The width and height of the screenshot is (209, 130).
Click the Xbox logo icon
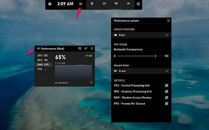point(50,4)
